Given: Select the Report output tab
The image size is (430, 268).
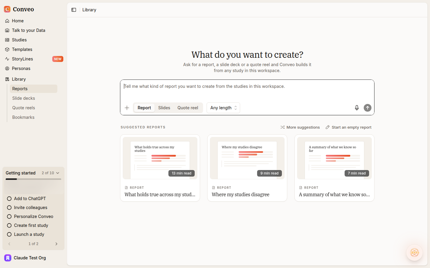Looking at the screenshot, I should 144,108.
